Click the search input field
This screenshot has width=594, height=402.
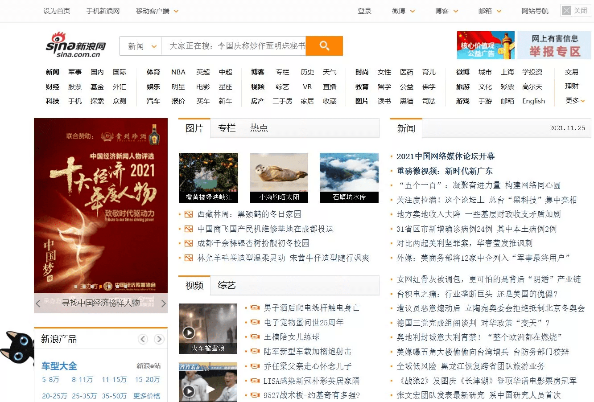(x=233, y=46)
